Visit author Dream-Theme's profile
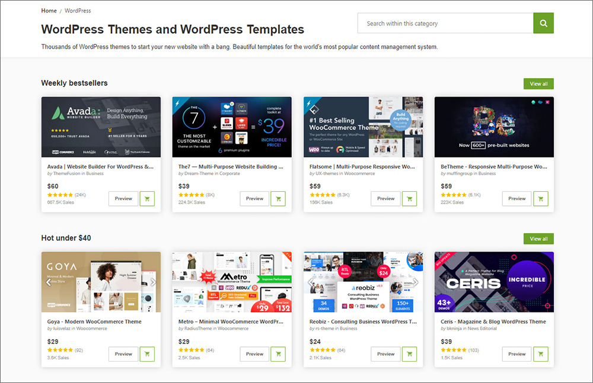The image size is (593, 383). click(200, 174)
